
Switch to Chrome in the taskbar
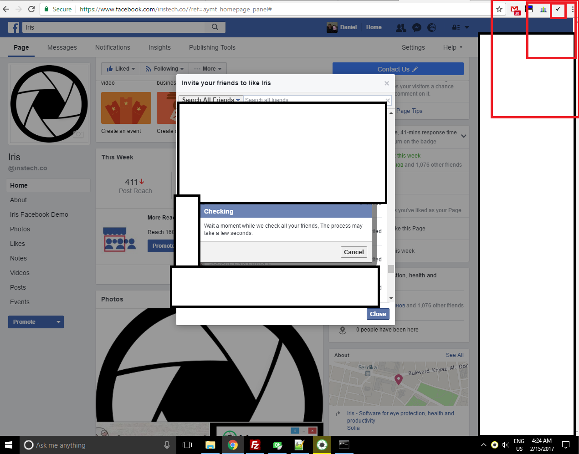[232, 445]
